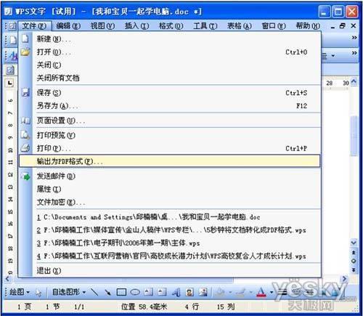Select the Line drawing tool
This screenshot has width=363, height=316.
pos(94,292)
